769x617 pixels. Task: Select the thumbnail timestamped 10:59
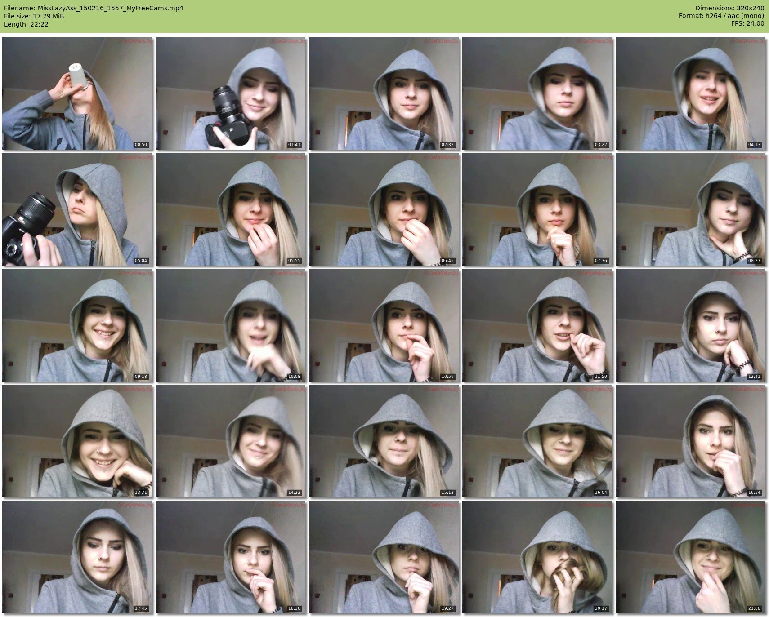[x=384, y=325]
